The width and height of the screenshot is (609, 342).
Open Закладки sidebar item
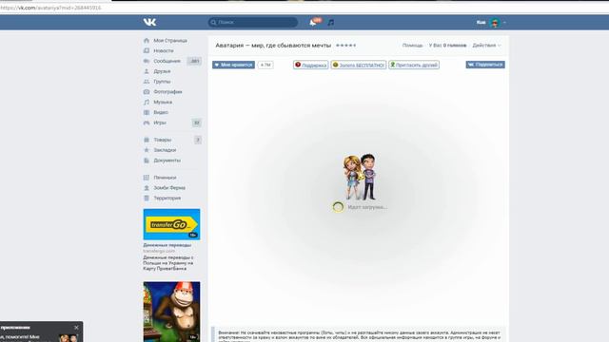(165, 150)
